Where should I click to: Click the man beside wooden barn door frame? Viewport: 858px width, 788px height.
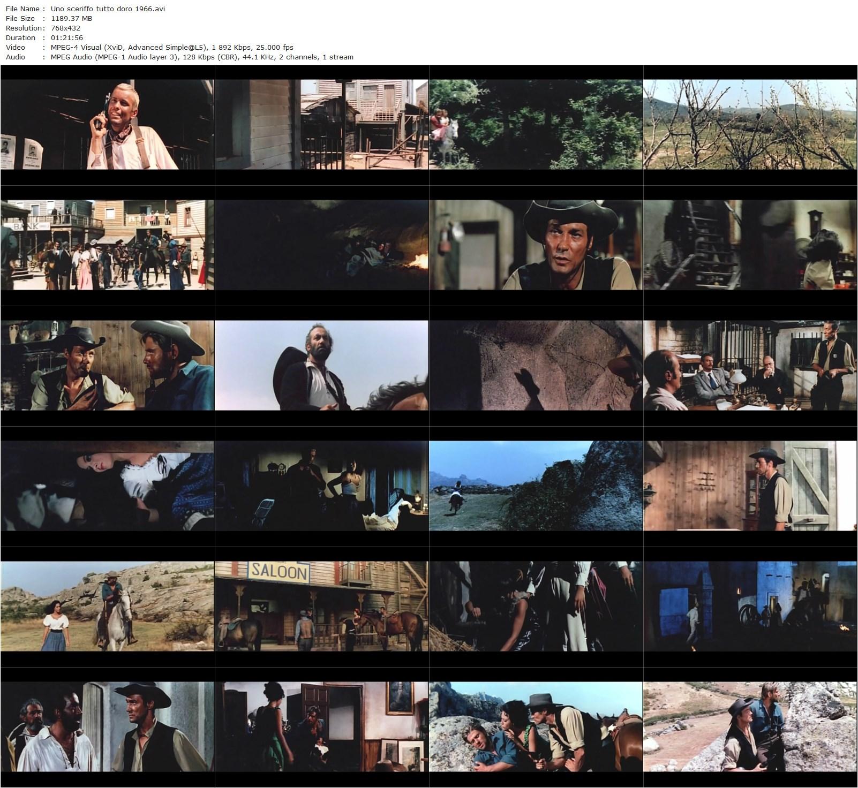click(750, 486)
